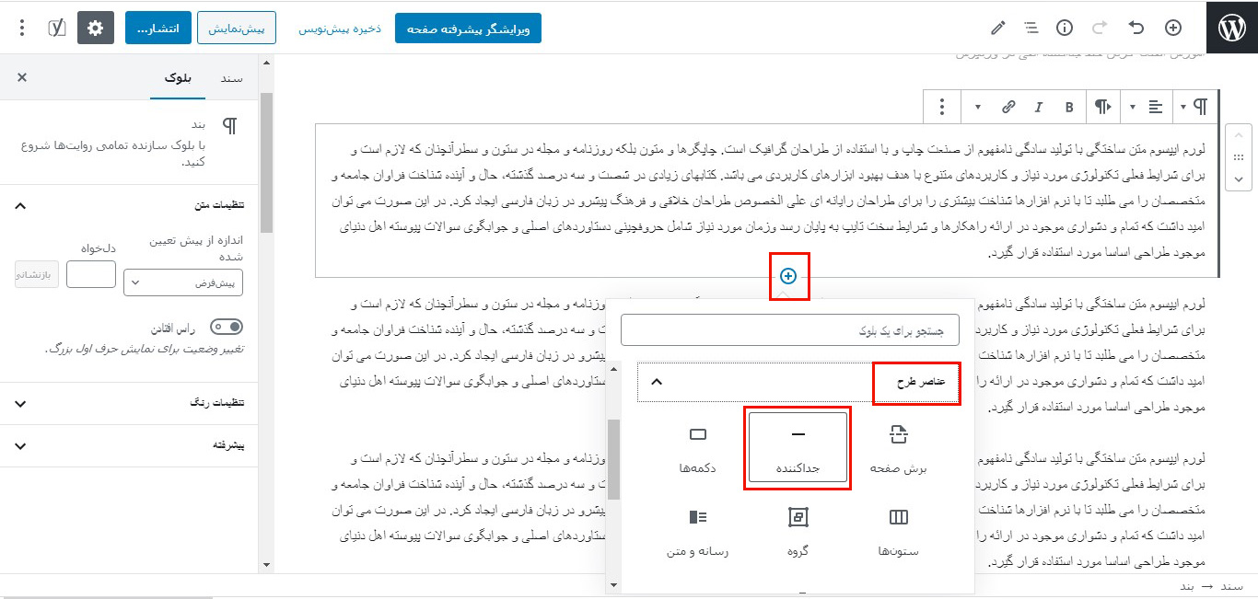
Task: Open more rich text controls arrow
Action: coord(978,107)
